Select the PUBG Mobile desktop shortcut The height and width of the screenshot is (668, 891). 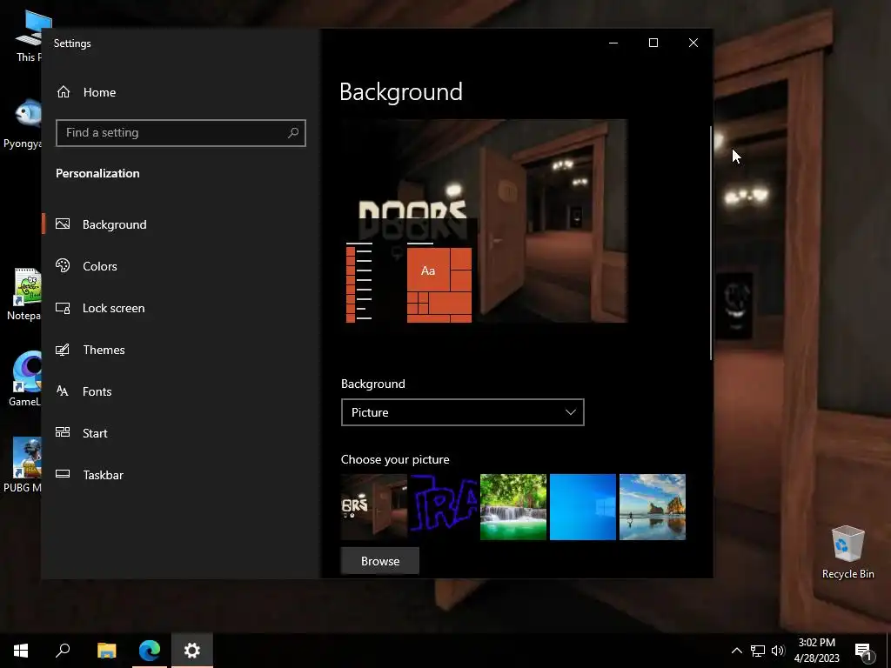tap(23, 464)
